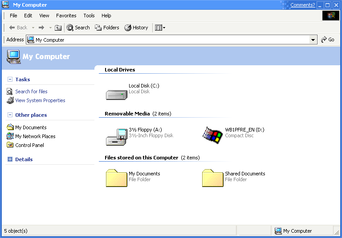Click the Views grid icon
Image resolution: width=342 pixels, height=238 pixels.
(x=159, y=28)
